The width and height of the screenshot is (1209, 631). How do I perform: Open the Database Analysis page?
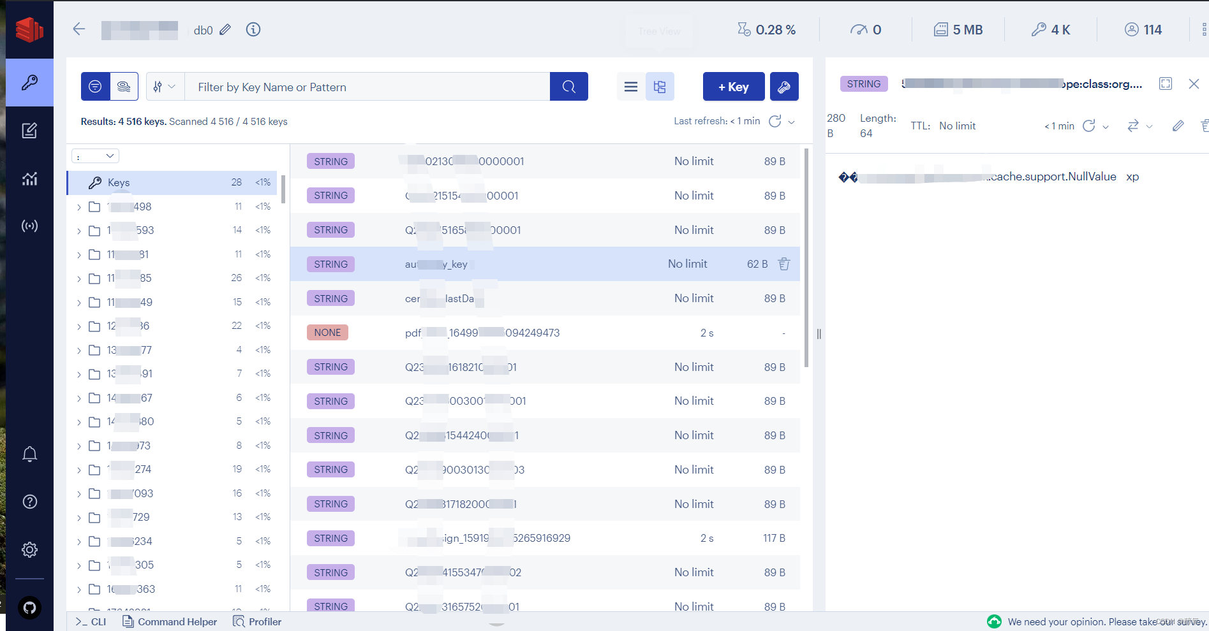coord(29,178)
